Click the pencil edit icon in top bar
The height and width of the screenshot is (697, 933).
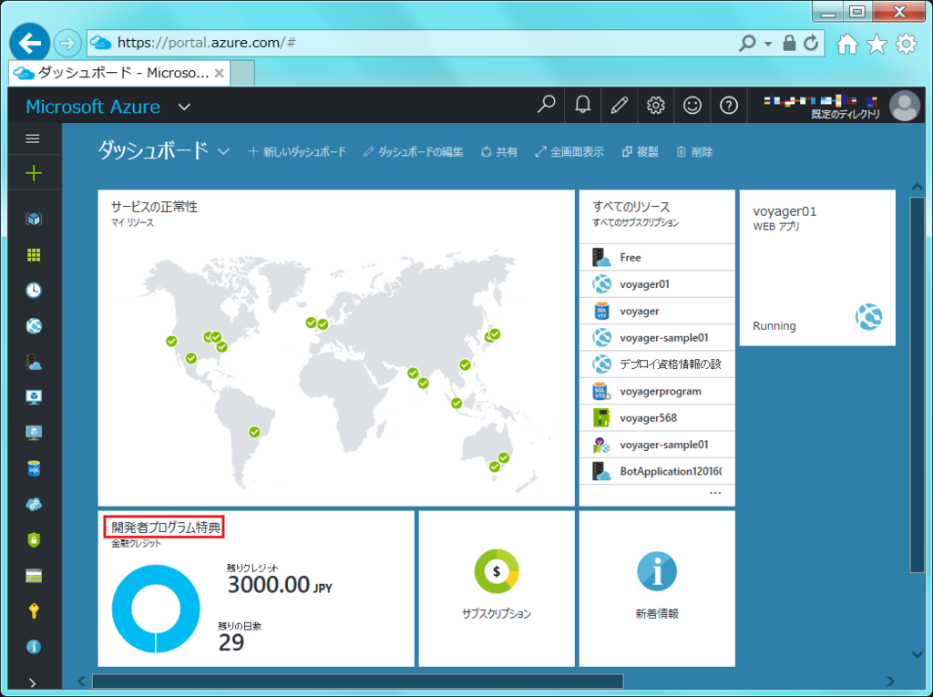(x=619, y=106)
